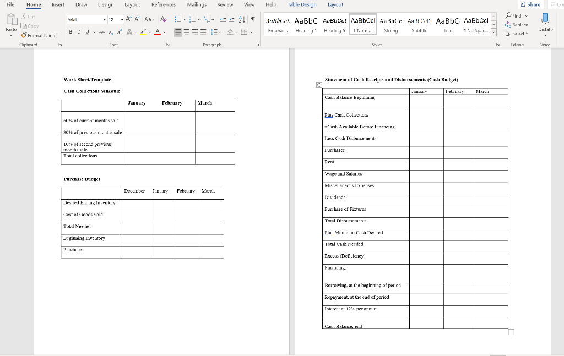Viewport: 564px width, 356px height.
Task: Toggle Italic formatting
Action: [x=79, y=32]
